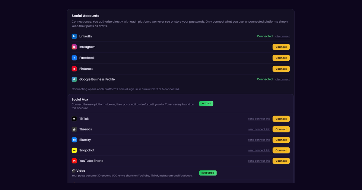Click the Pinterest platform icon
This screenshot has height=190, width=362.
tap(74, 69)
